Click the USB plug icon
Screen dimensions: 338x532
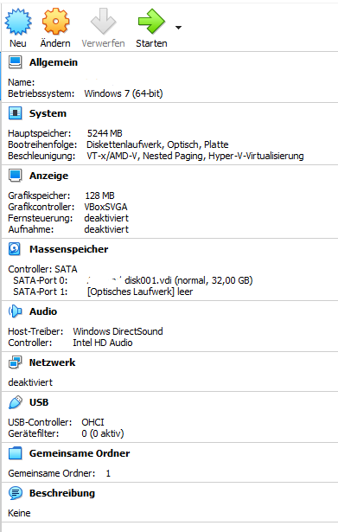click(15, 402)
